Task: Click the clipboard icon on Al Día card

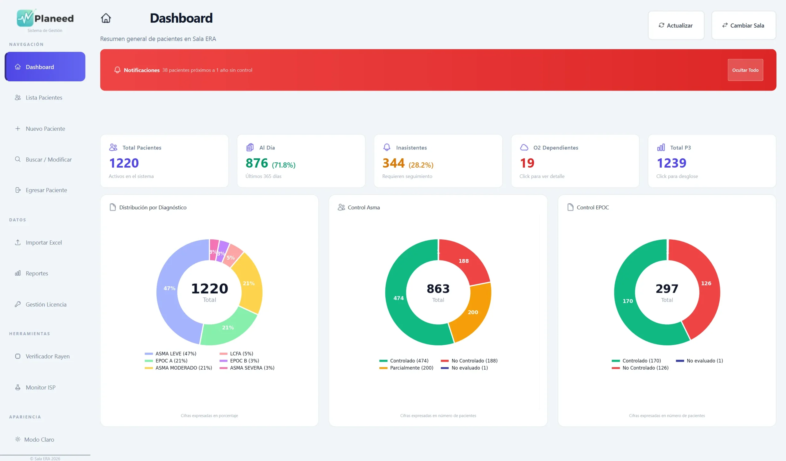Action: pyautogui.click(x=250, y=147)
